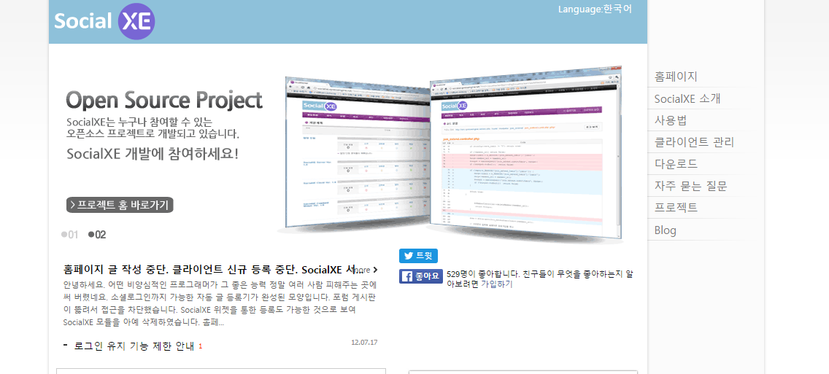Open SocialXE 소개 menu item
The height and width of the screenshot is (374, 829).
[687, 98]
